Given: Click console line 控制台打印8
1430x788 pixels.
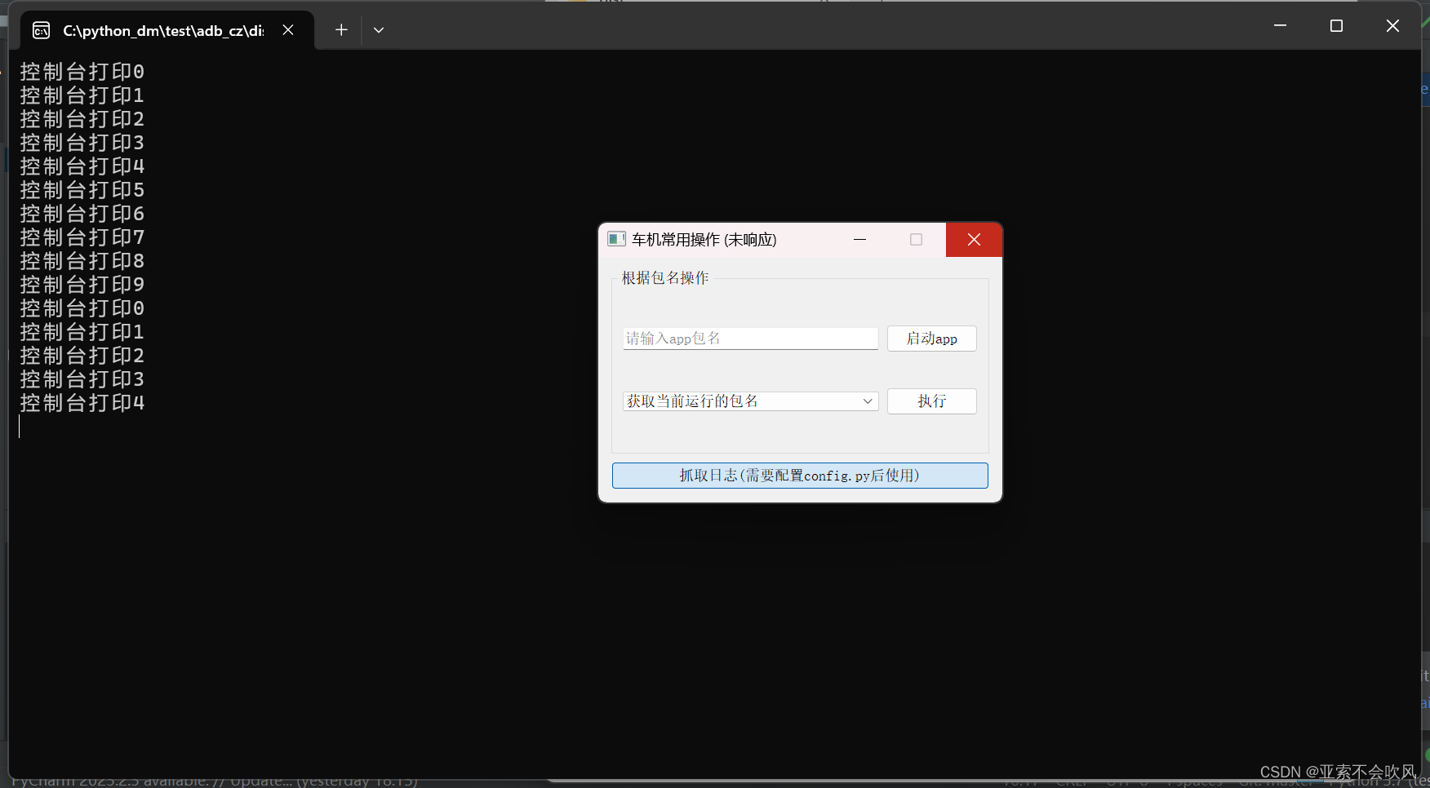Looking at the screenshot, I should coord(82,261).
